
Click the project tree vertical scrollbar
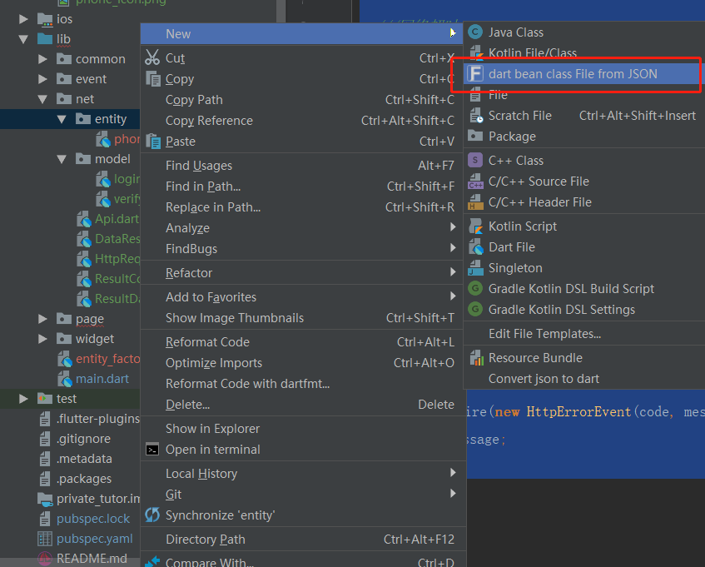point(281,12)
